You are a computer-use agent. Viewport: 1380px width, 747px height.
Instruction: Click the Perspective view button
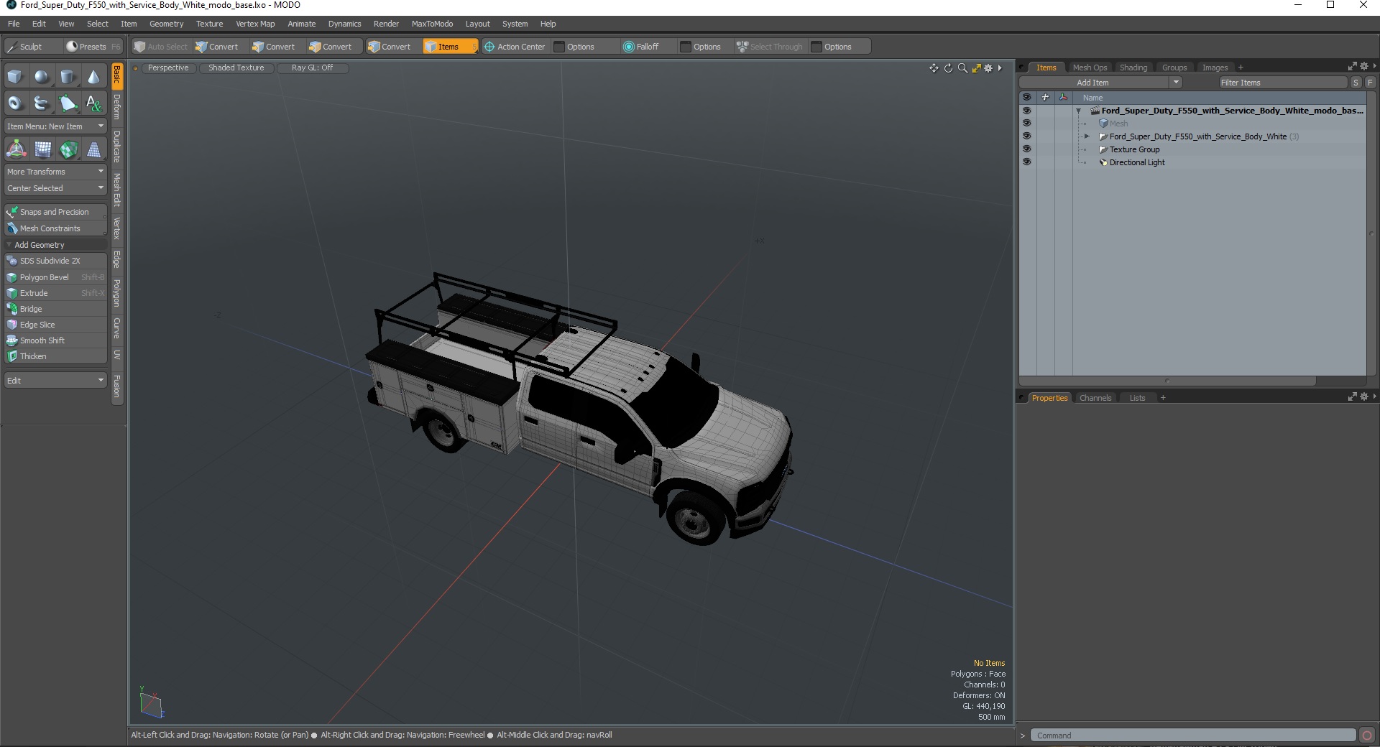point(168,68)
